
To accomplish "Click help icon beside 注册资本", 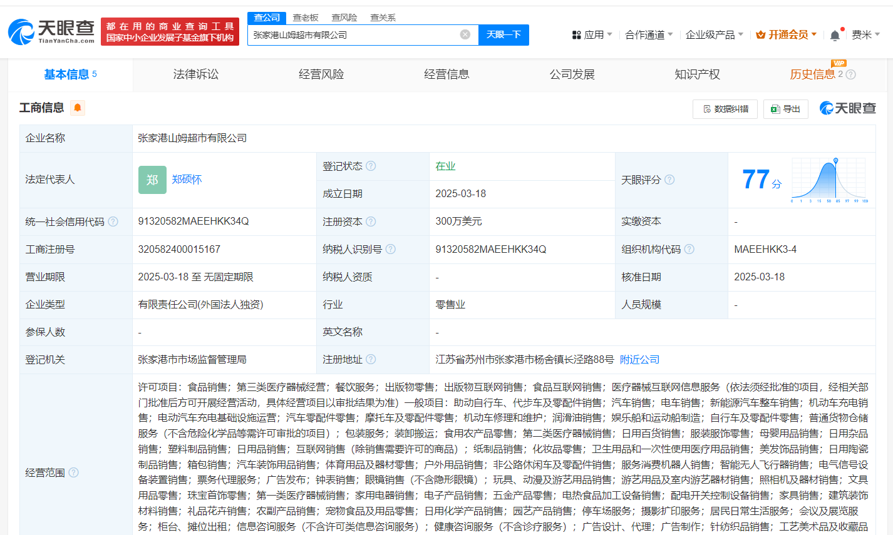I will tap(371, 222).
